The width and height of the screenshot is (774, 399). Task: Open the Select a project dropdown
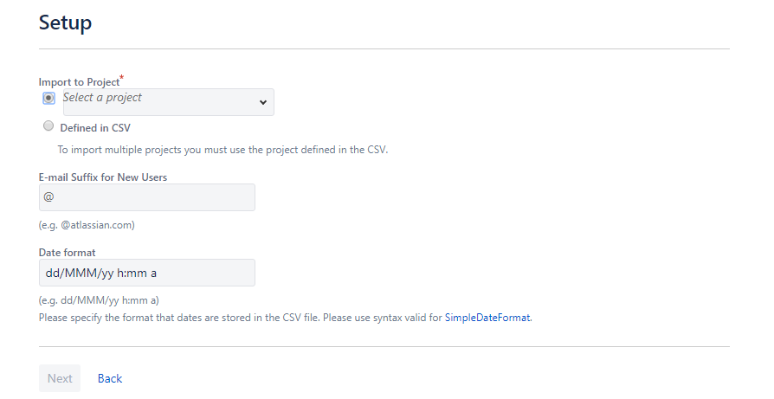168,102
